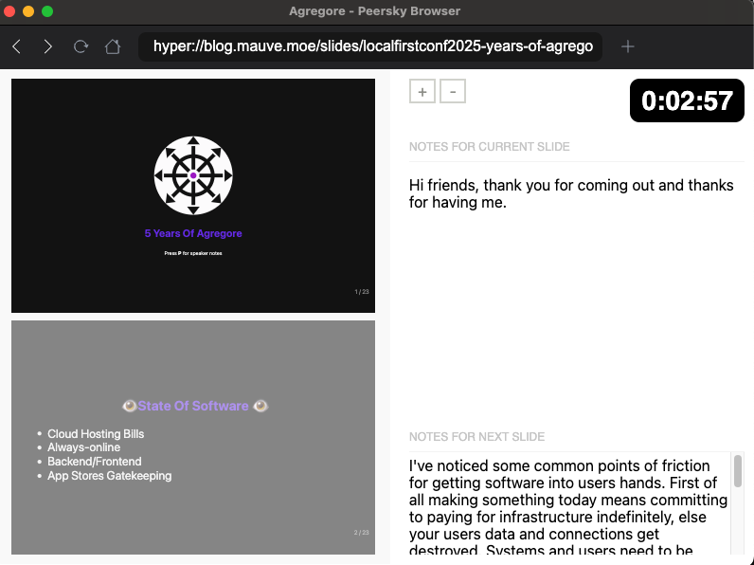Click the '1 / 23' slide counter

(x=362, y=292)
